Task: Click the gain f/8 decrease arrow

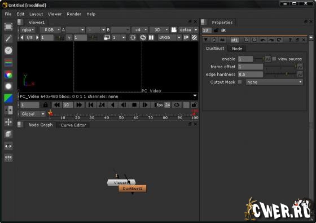Action: [x=22, y=37]
